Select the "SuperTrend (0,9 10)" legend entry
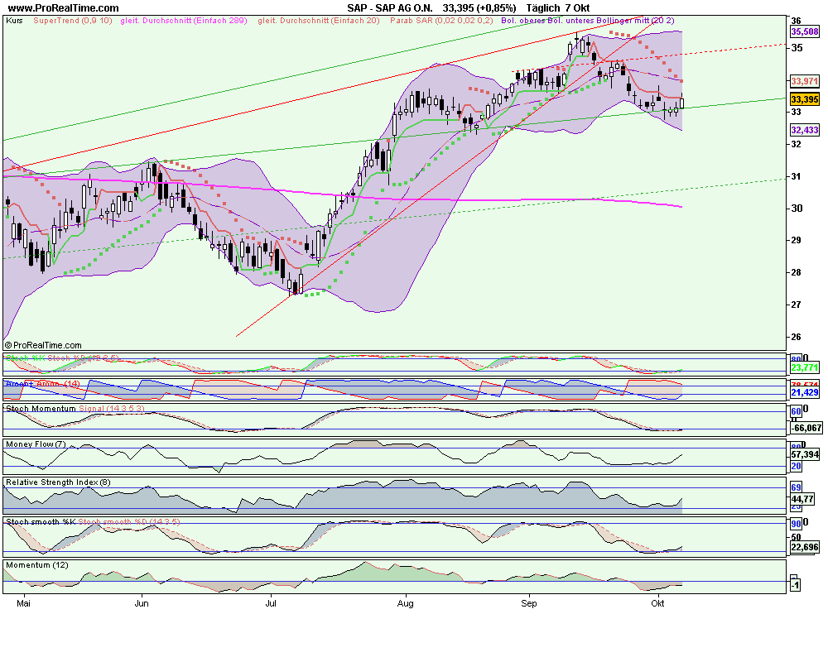 (x=73, y=21)
